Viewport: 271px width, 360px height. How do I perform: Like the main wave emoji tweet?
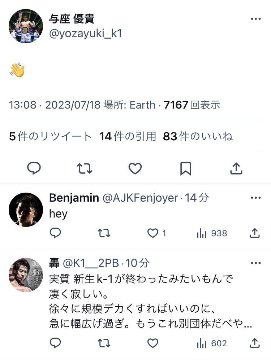(135, 168)
